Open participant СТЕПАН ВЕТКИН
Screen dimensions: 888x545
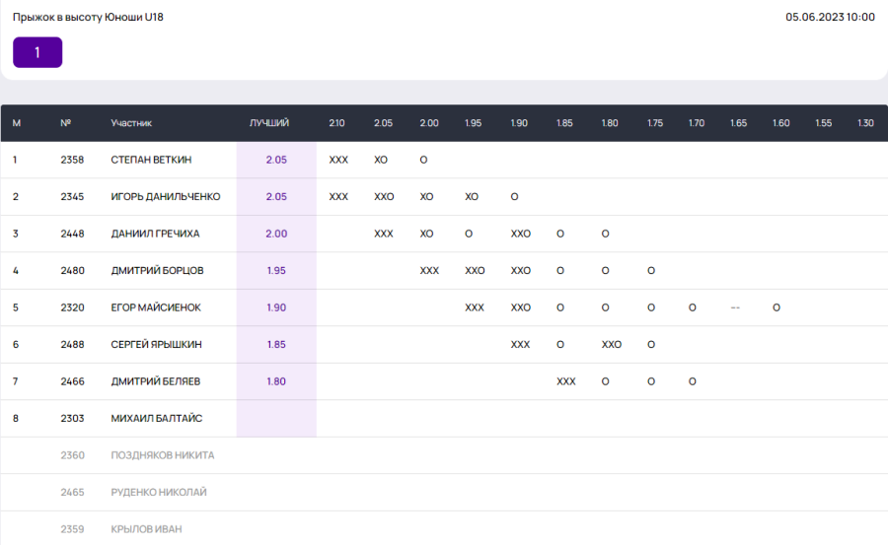click(x=151, y=160)
